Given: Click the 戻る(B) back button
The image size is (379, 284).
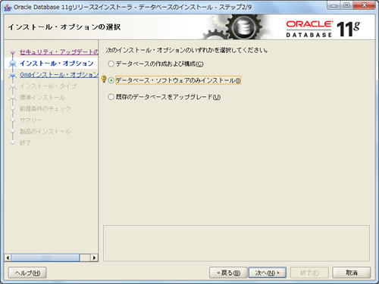Looking at the screenshot, I should pyautogui.click(x=228, y=273).
